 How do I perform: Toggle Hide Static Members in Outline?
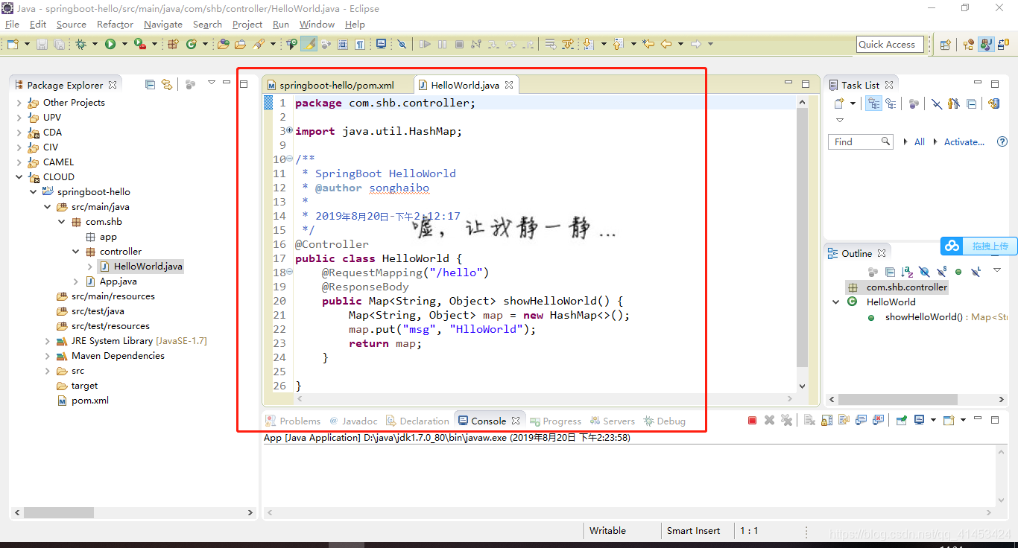942,272
